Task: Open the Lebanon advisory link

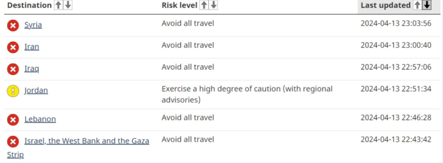Action: [x=40, y=119]
